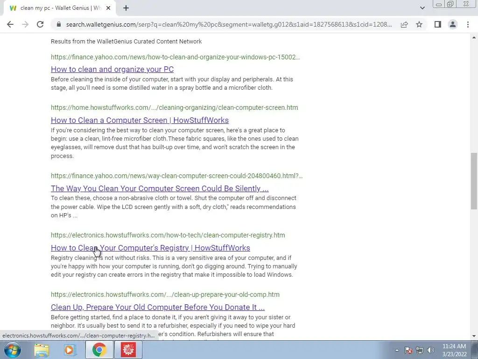Click the scrollbar up arrow

pos(474,37)
